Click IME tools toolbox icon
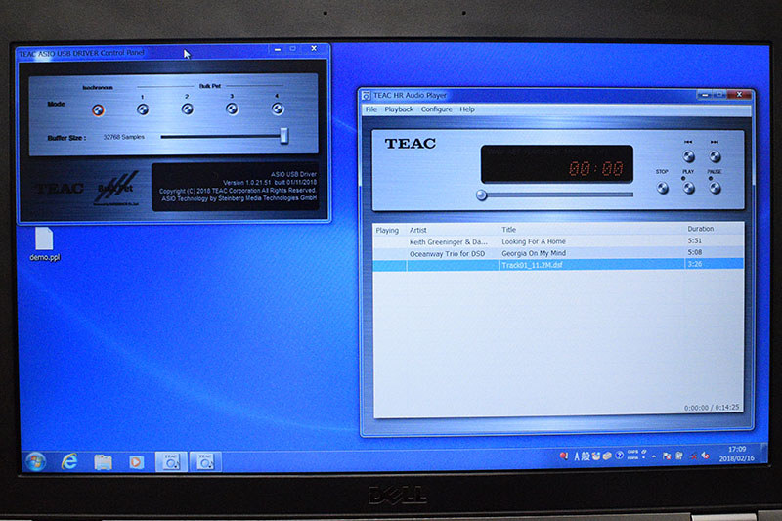This screenshot has width=782, height=521. pos(607,456)
